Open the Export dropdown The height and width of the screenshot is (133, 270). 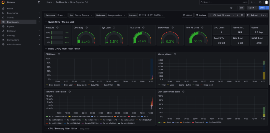tap(252, 8)
